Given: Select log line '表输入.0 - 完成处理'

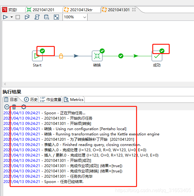Looking at the screenshot, I should click(75, 150).
